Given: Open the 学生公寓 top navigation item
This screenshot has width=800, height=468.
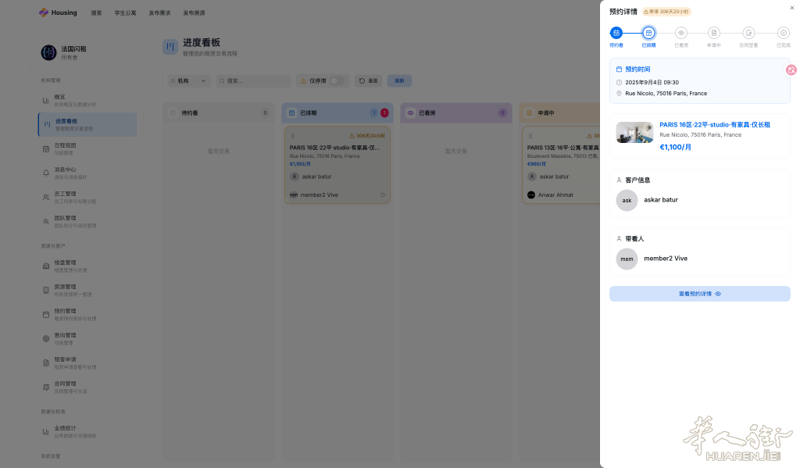Looking at the screenshot, I should tap(125, 13).
